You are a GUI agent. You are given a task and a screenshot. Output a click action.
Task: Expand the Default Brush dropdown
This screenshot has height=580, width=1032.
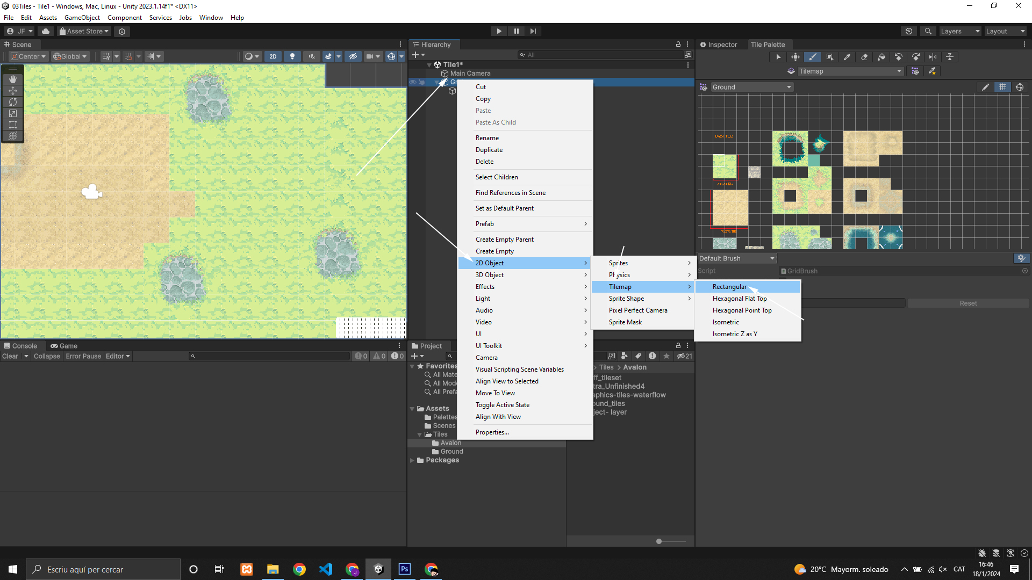[737, 258]
